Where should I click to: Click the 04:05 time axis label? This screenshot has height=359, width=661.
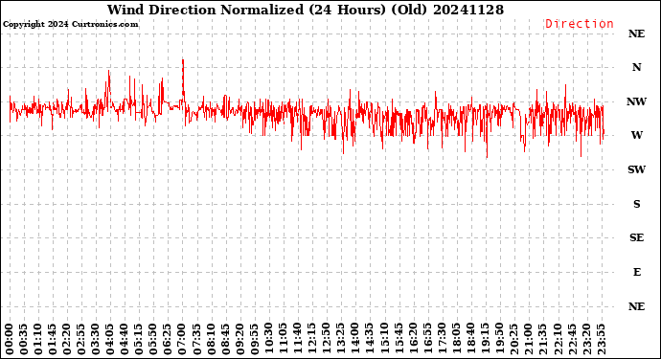(110, 340)
